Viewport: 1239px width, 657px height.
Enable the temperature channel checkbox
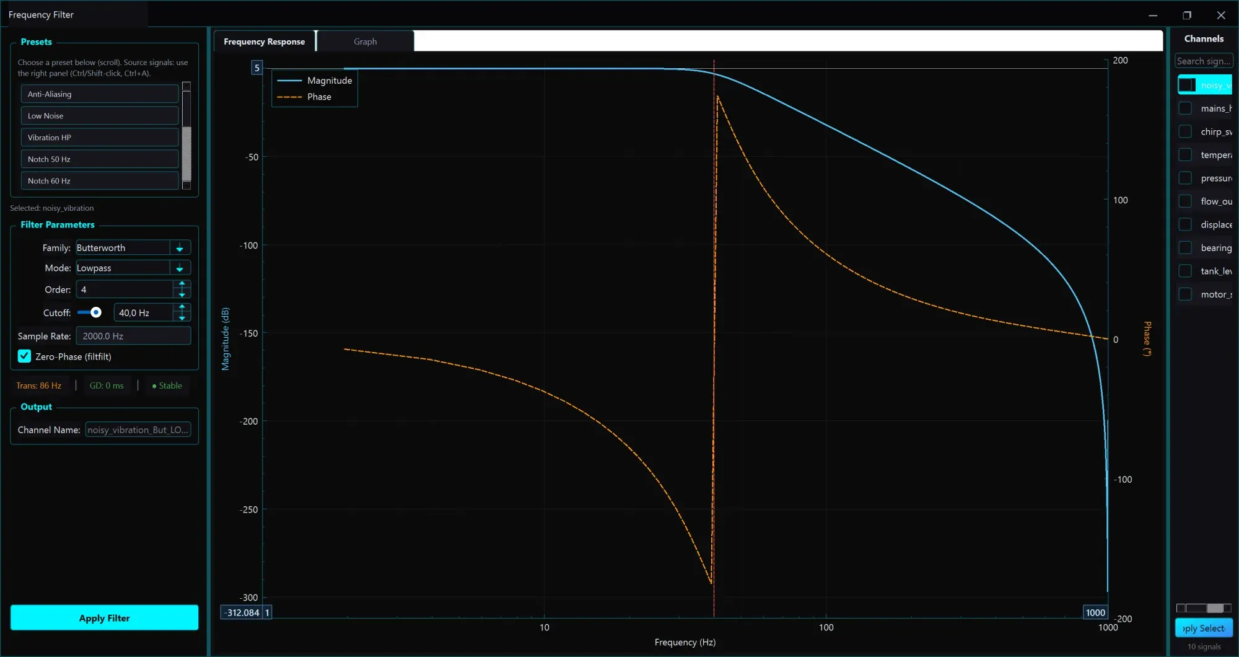click(1185, 155)
